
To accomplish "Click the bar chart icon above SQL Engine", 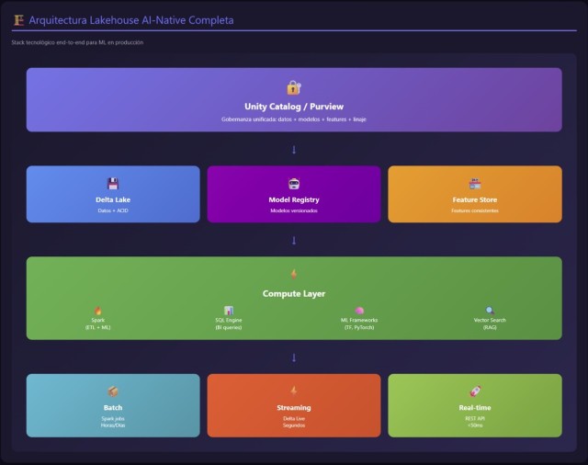I will click(229, 311).
